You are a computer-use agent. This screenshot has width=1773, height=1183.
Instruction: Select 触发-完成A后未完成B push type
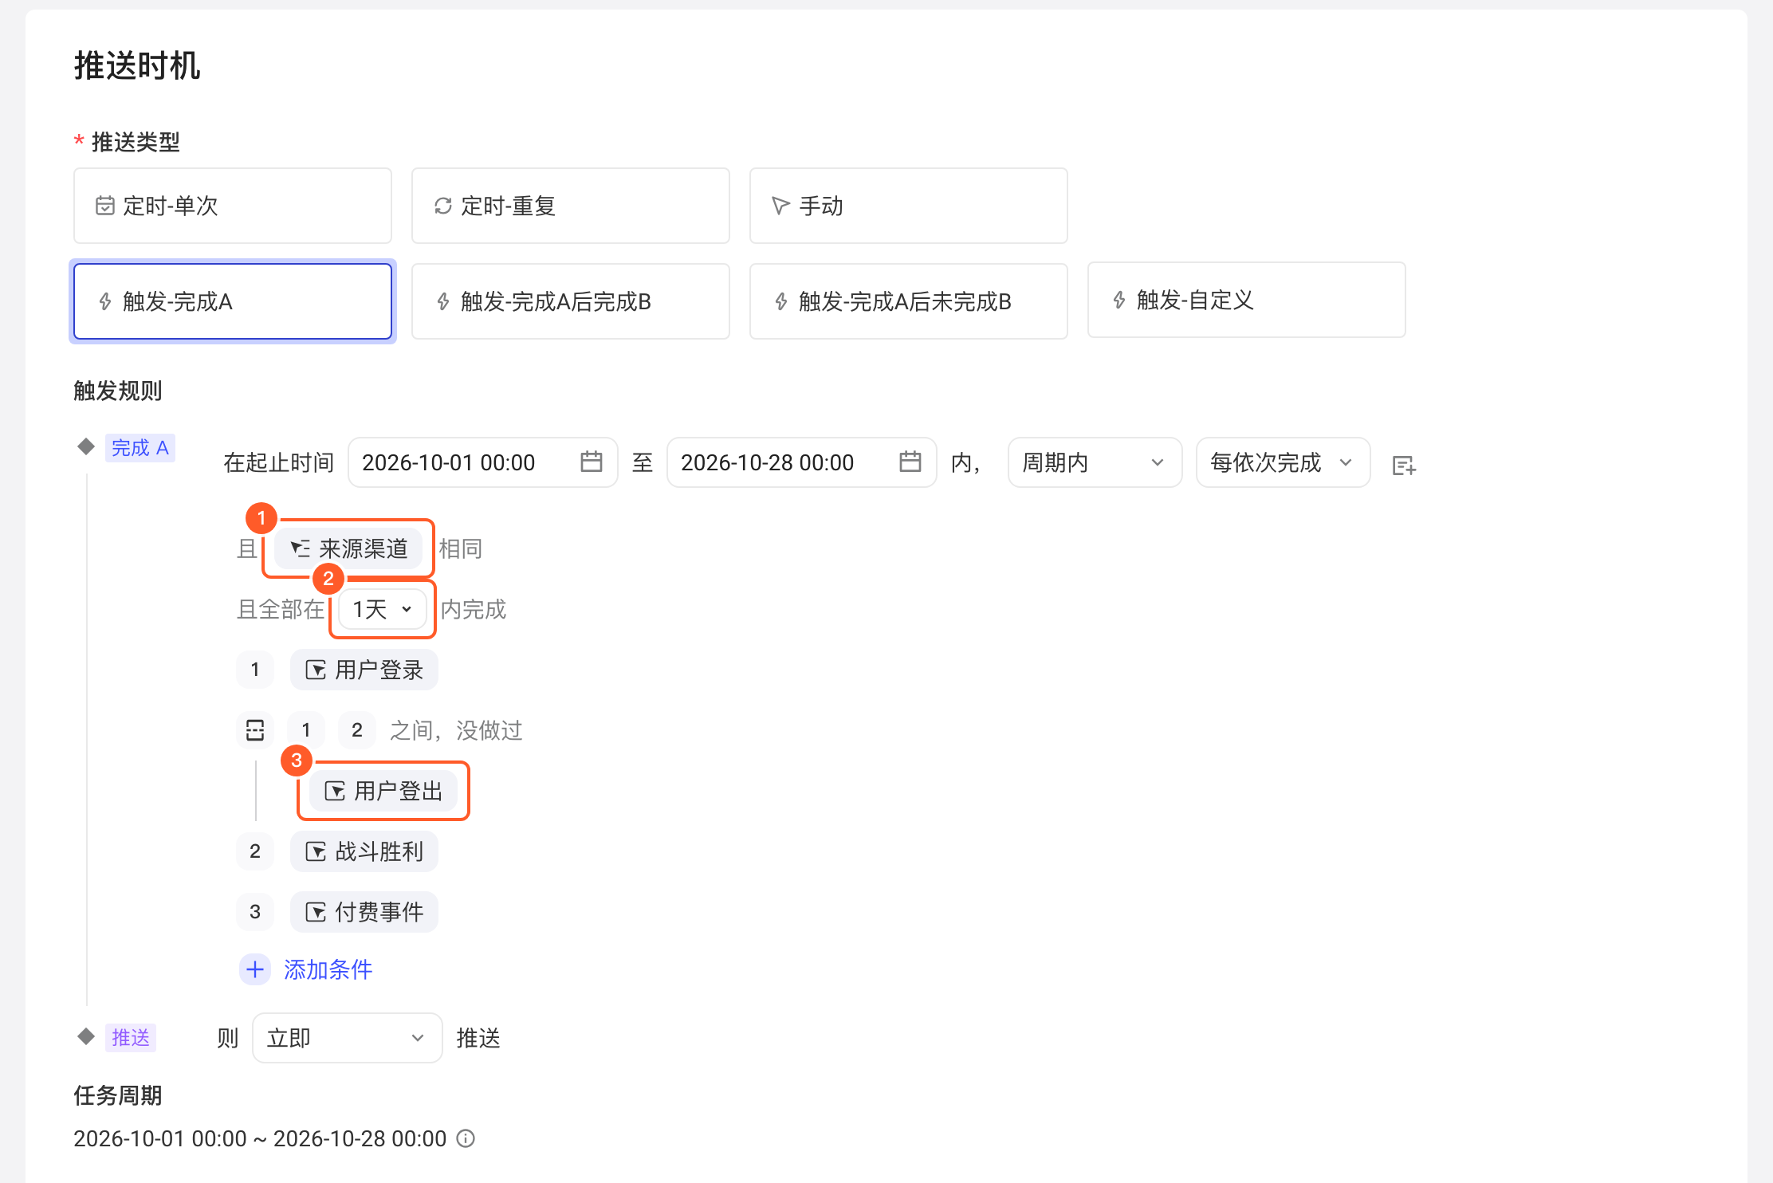point(909,301)
